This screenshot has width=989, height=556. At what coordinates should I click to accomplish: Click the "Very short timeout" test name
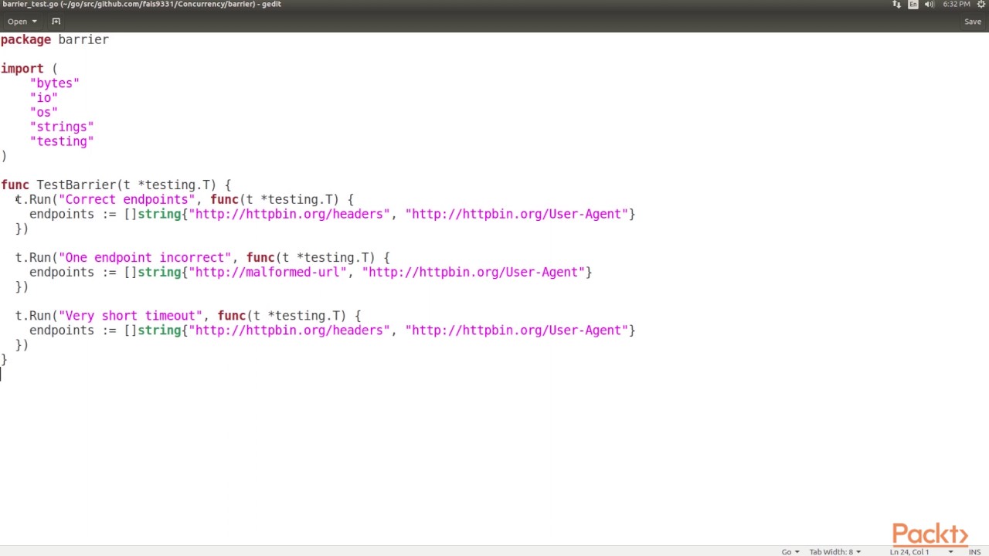point(131,315)
